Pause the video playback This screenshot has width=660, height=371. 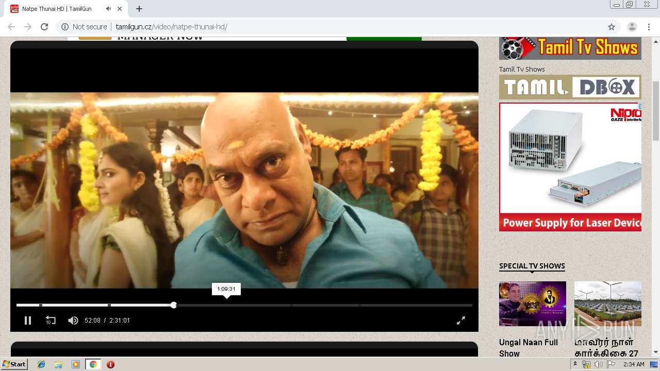tap(28, 321)
